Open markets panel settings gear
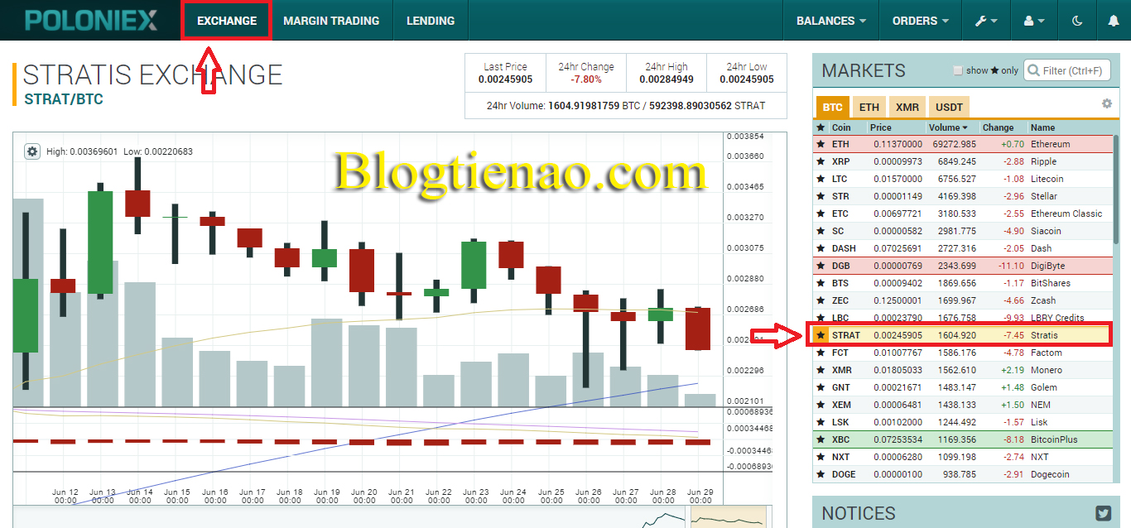 coord(1106,104)
